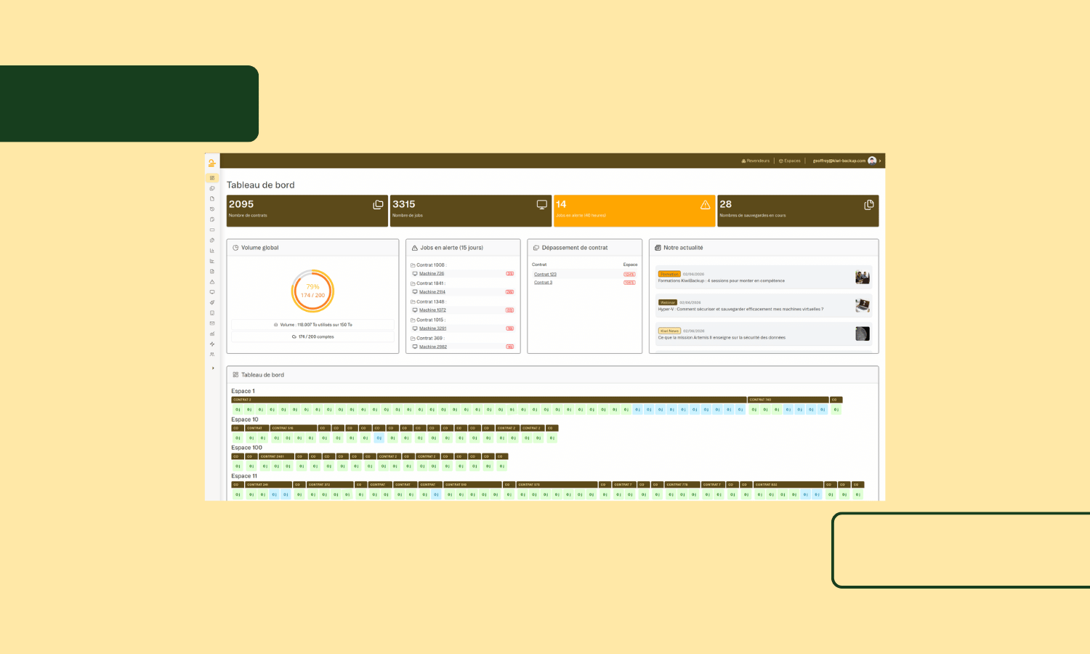Click the red badge next to Machine 726

[x=510, y=274]
